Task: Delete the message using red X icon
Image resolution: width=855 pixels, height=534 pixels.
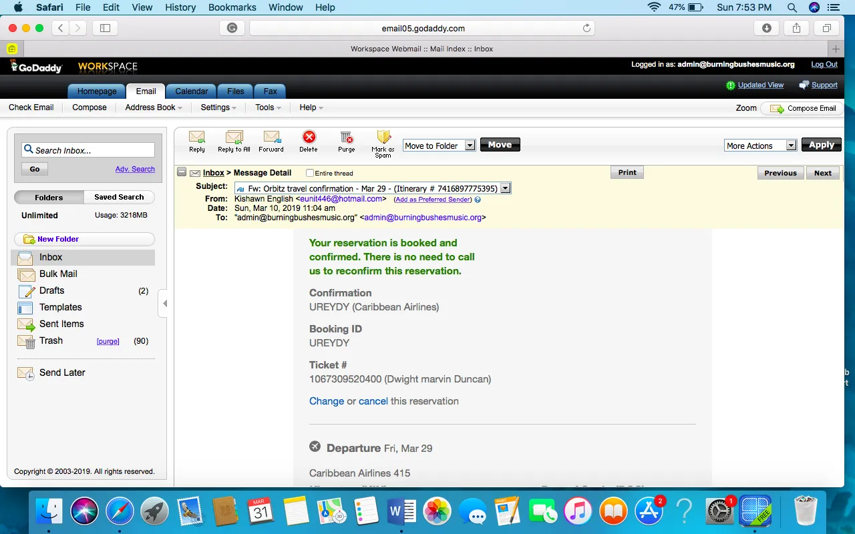Action: point(309,138)
